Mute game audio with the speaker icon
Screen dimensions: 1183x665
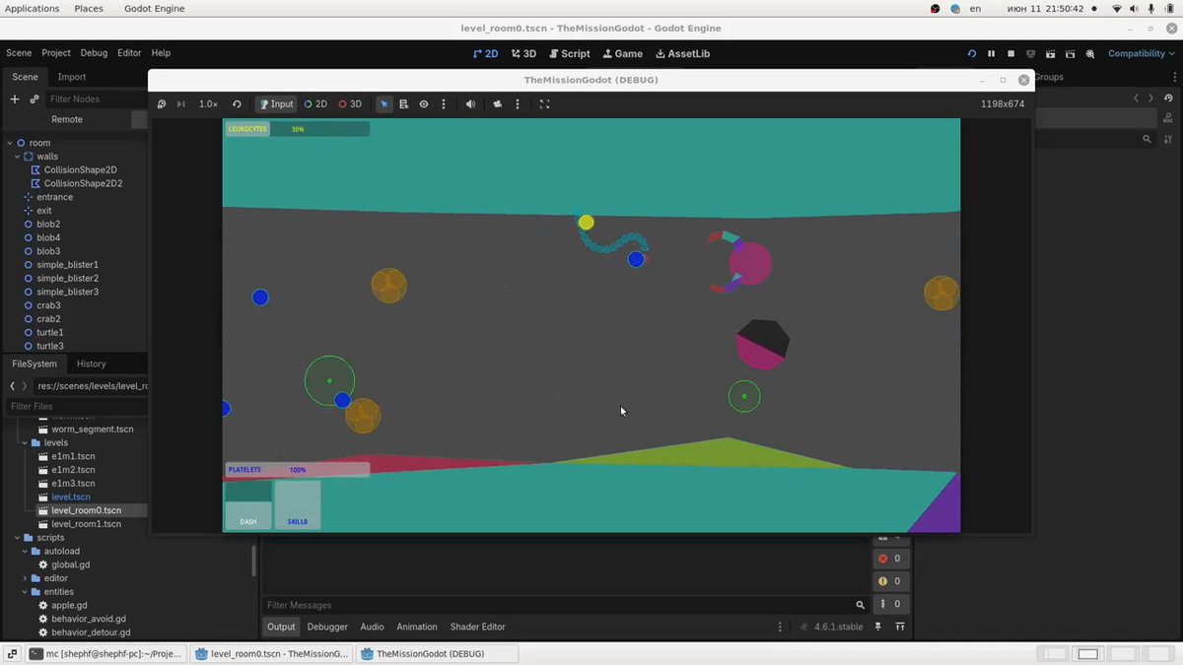coord(470,103)
